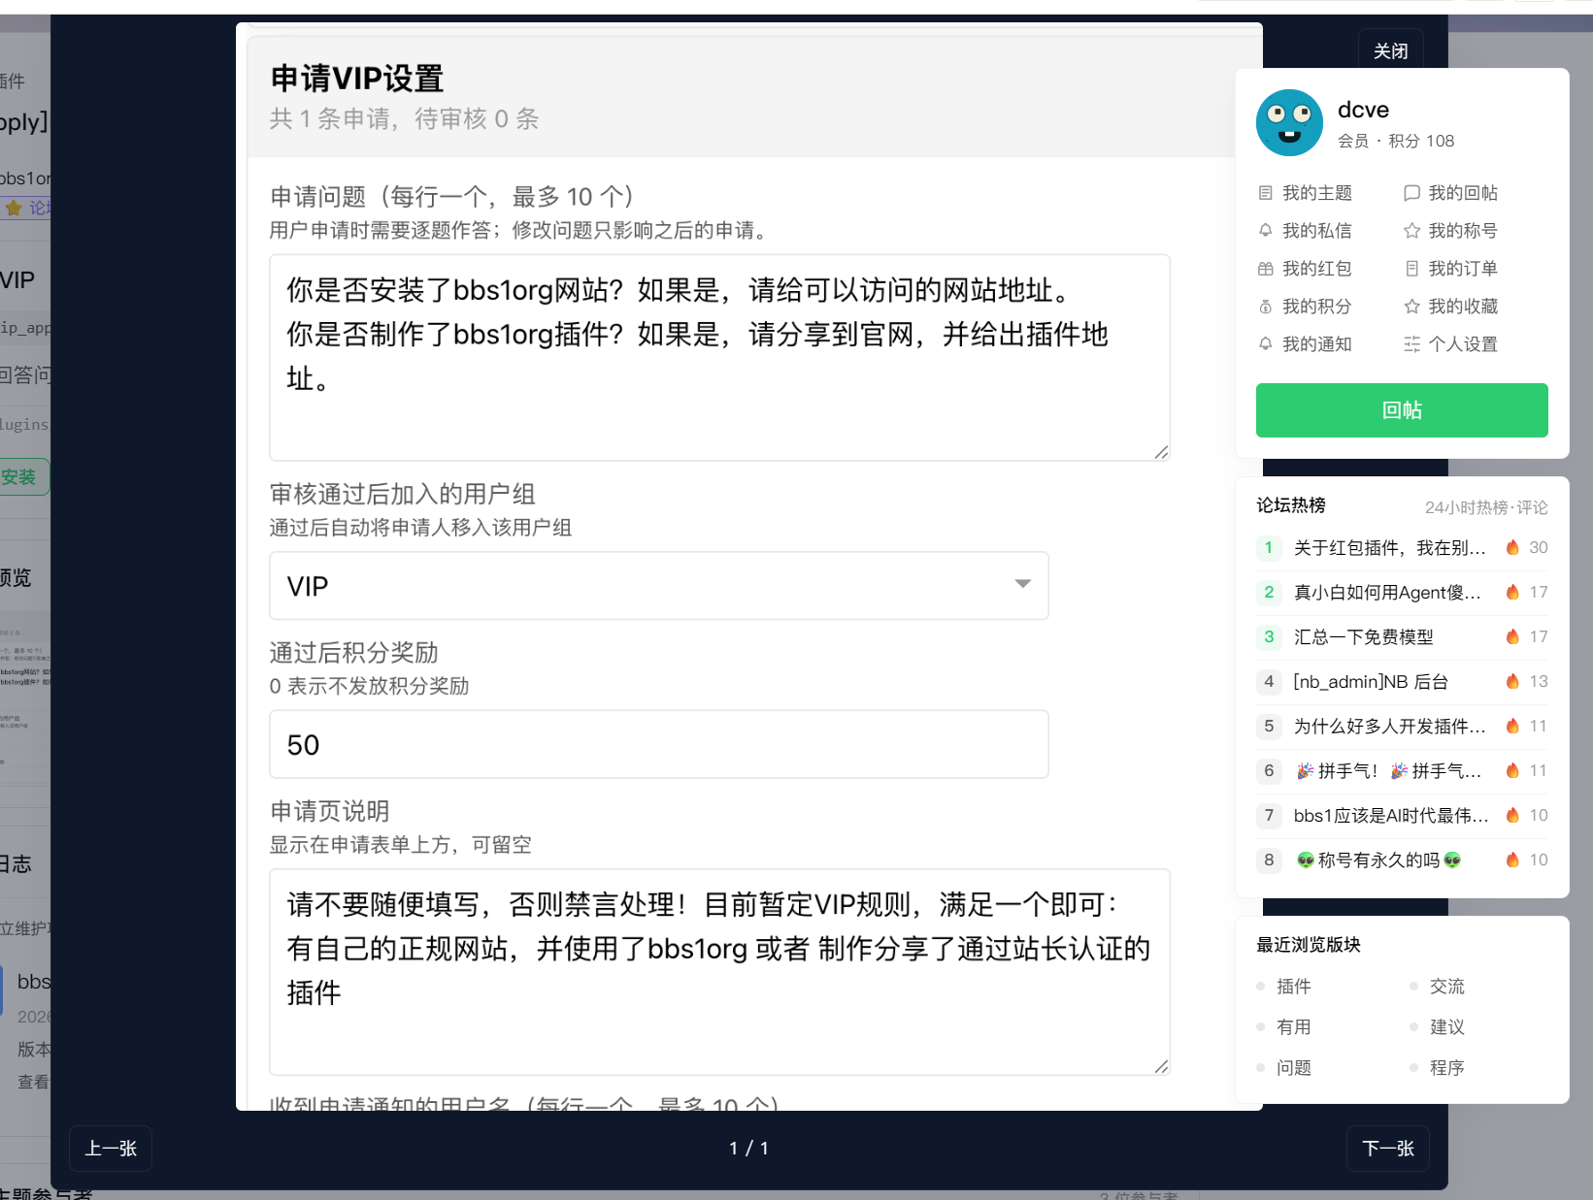Click the 关闭 button
1593x1200 pixels.
(1390, 51)
